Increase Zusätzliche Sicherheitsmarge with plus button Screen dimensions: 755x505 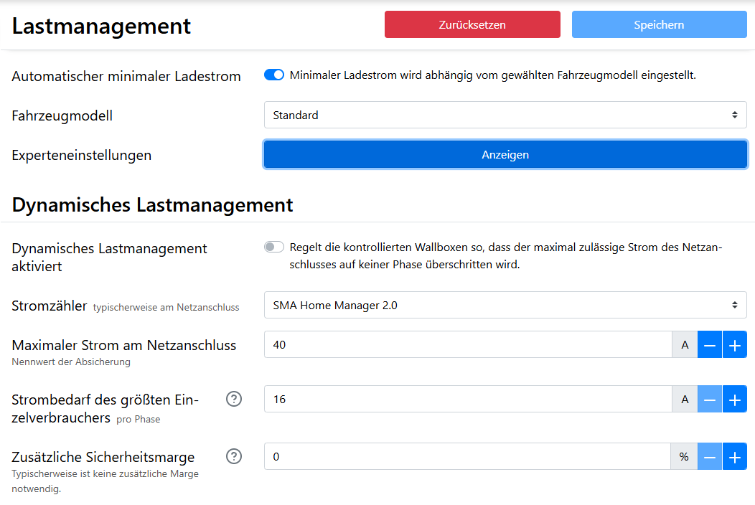click(734, 456)
